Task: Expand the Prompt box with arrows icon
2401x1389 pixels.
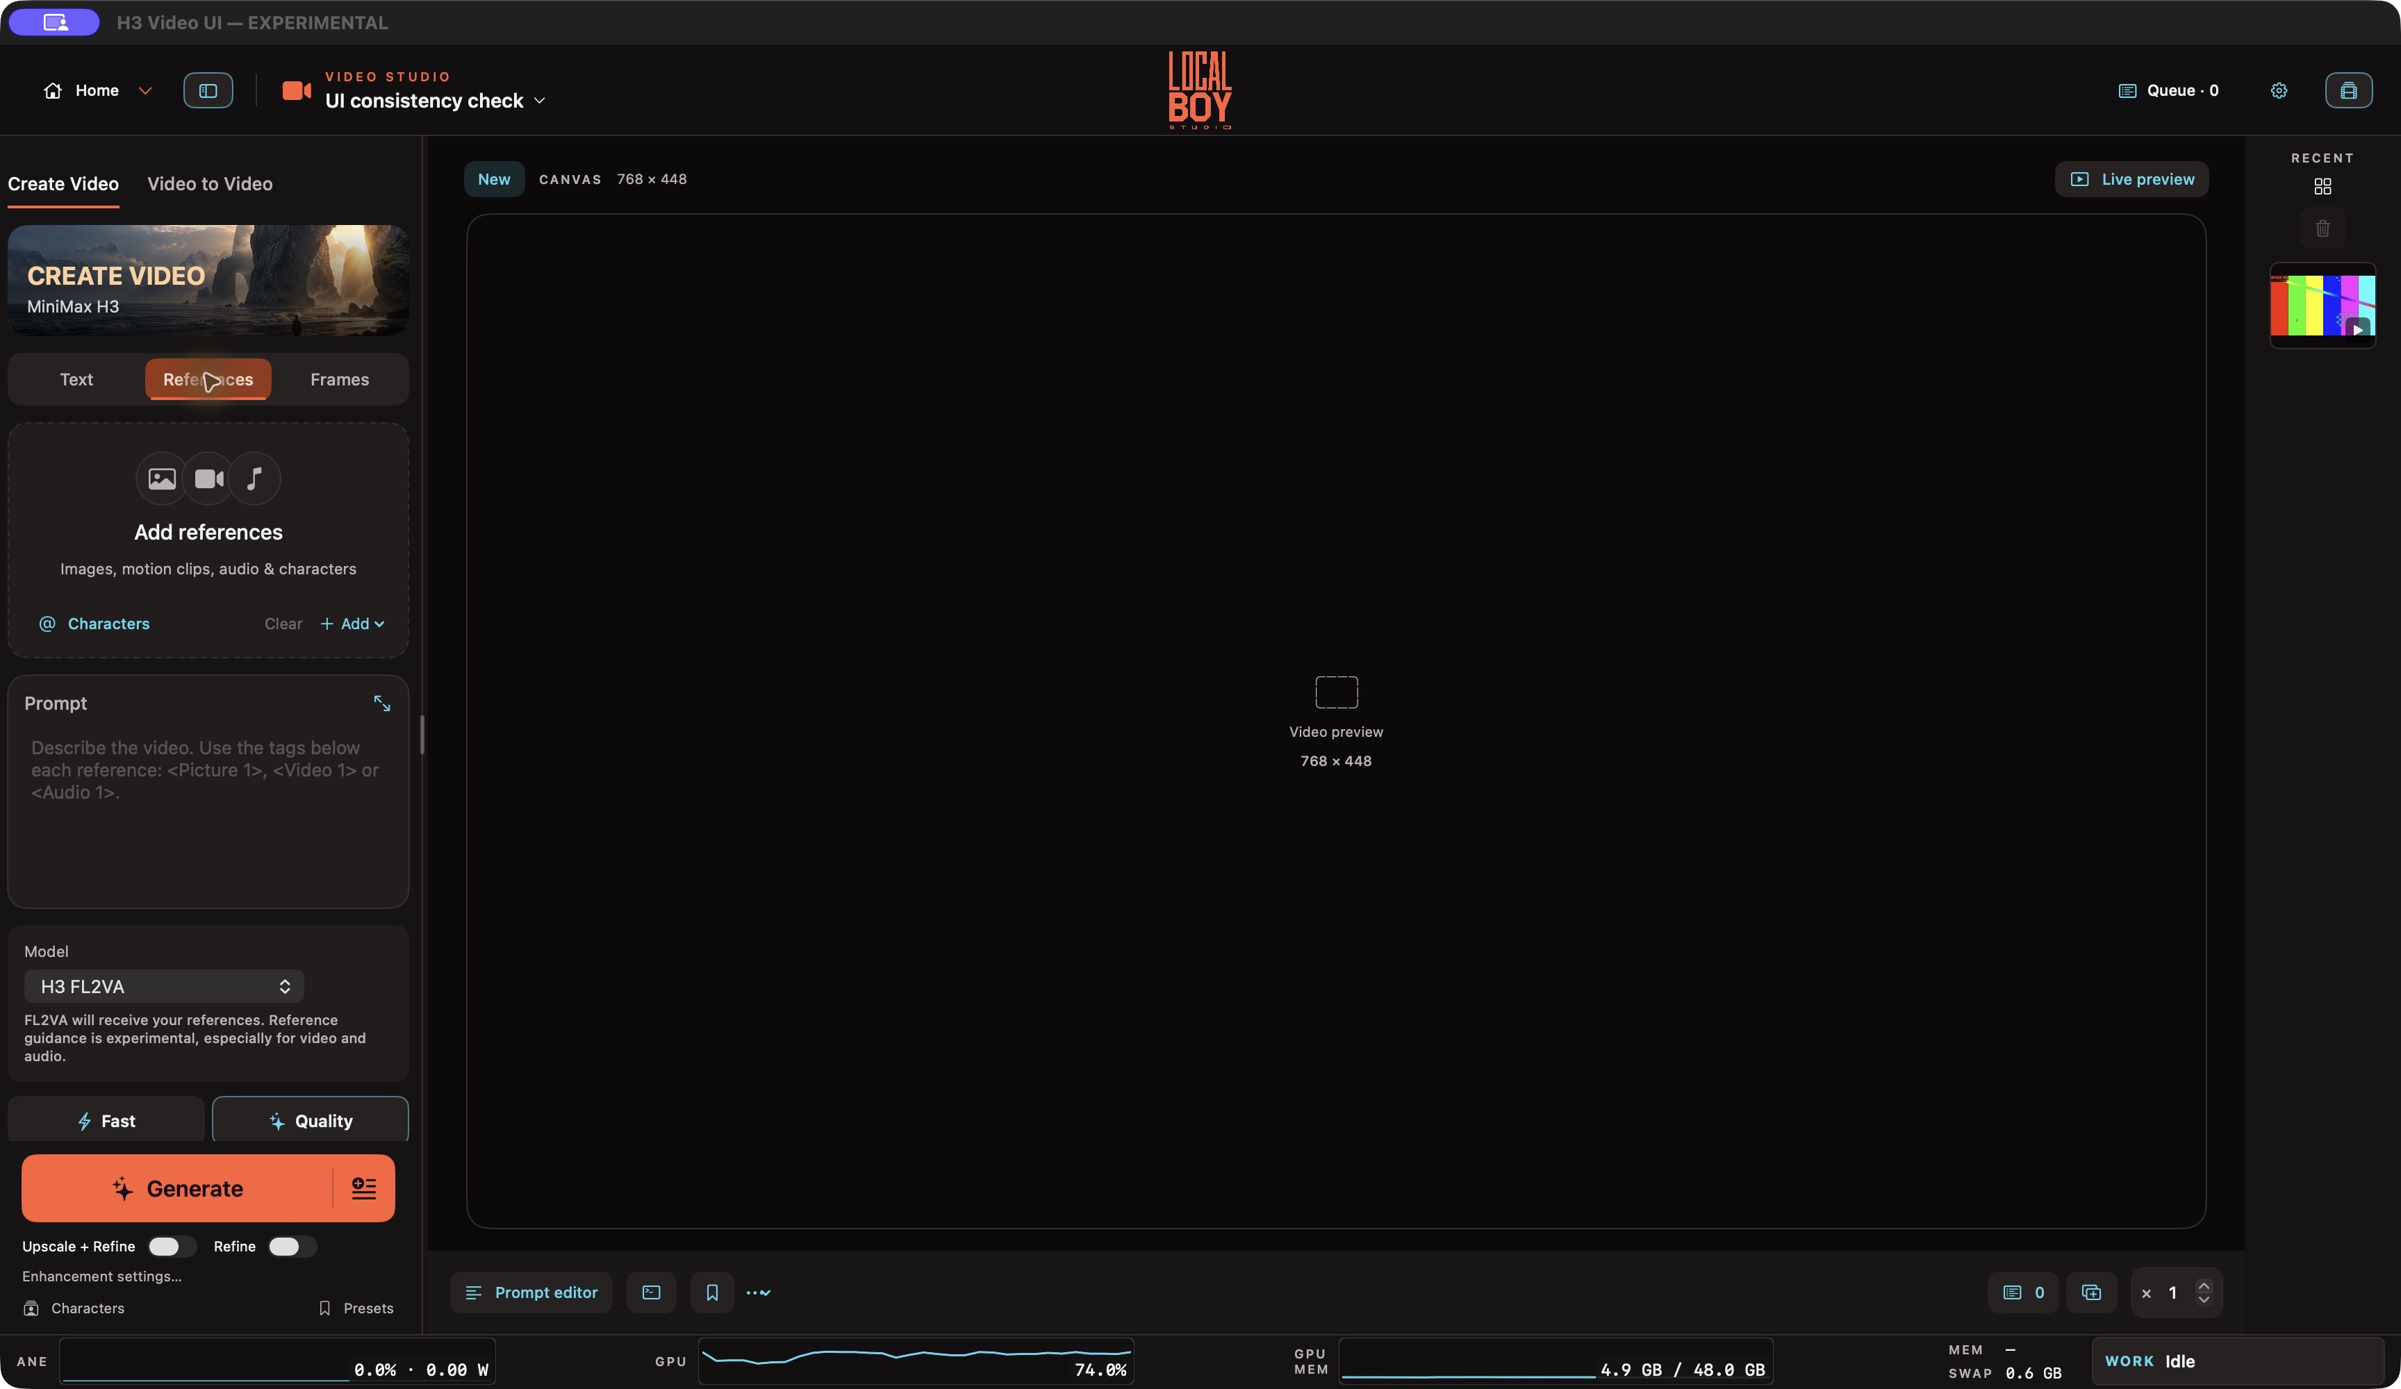Action: [x=381, y=703]
